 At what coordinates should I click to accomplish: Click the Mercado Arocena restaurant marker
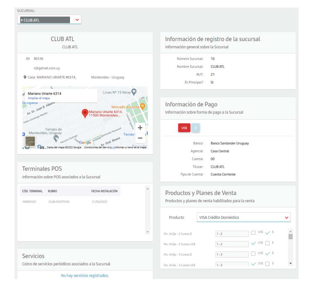(x=142, y=106)
